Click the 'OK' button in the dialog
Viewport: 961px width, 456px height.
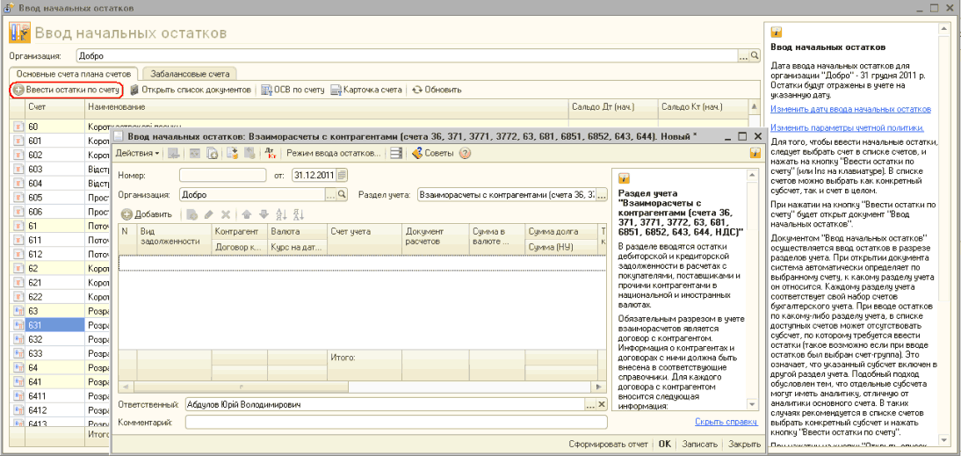pyautogui.click(x=664, y=445)
